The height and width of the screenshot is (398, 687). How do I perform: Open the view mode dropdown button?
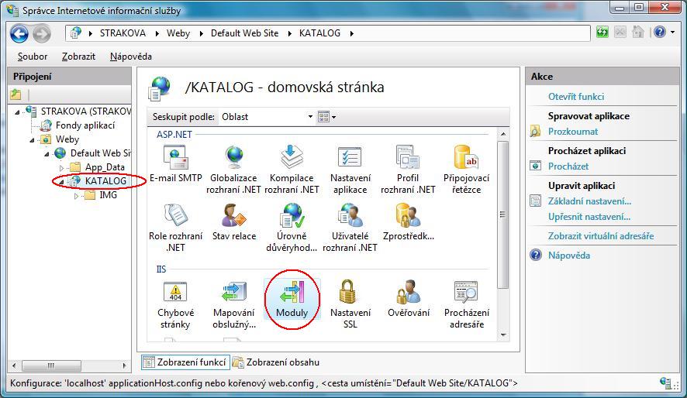click(326, 117)
